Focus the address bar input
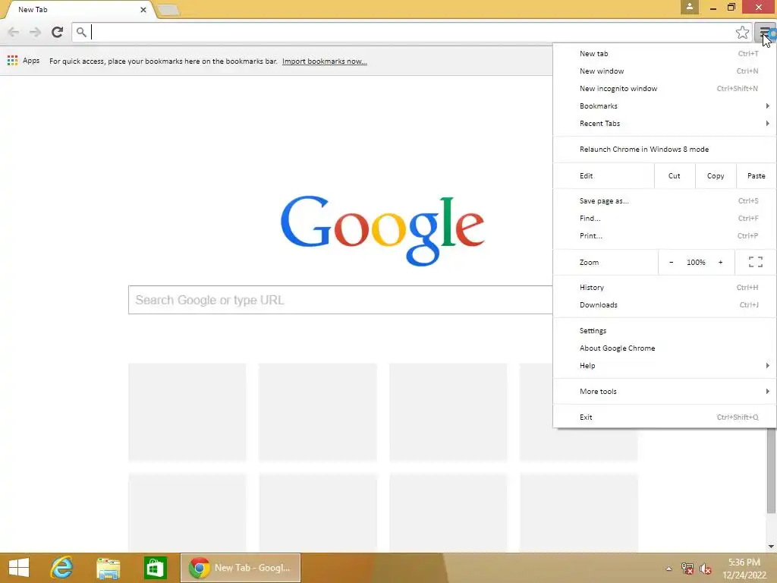This screenshot has height=583, width=777. click(411, 33)
